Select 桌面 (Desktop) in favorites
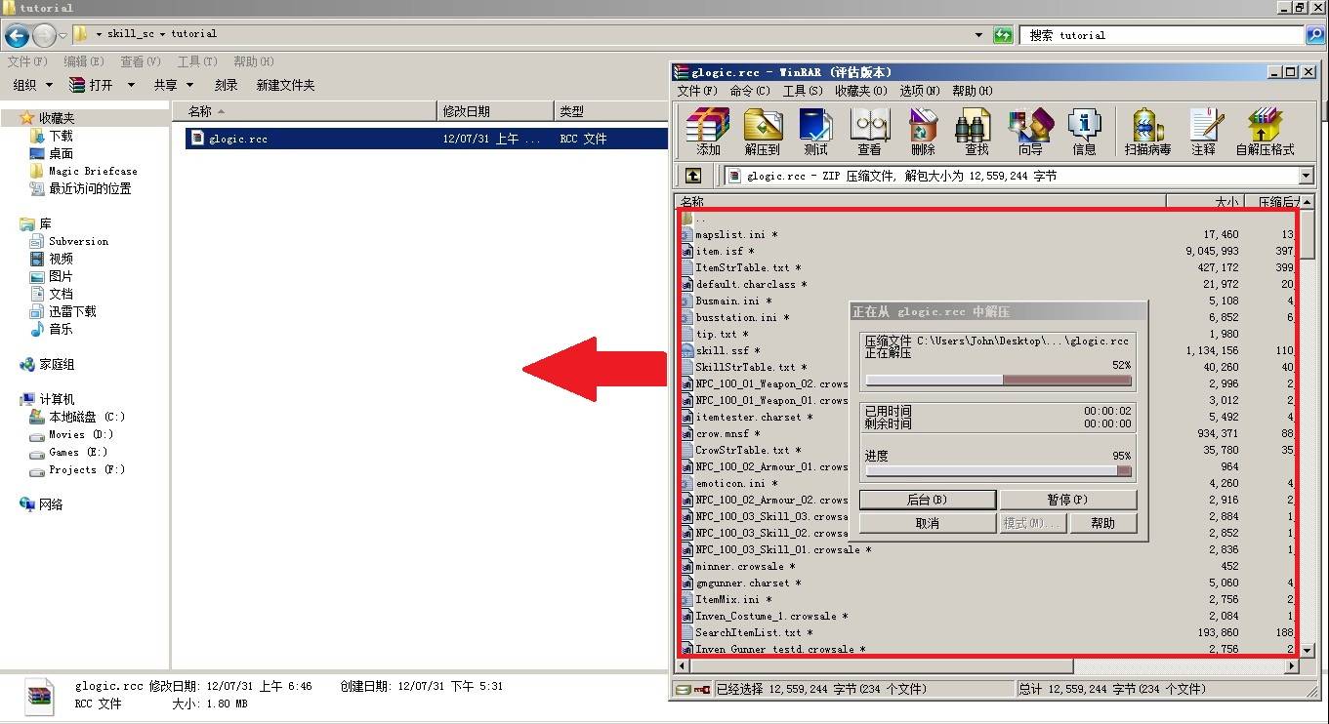The image size is (1329, 724). coord(61,153)
